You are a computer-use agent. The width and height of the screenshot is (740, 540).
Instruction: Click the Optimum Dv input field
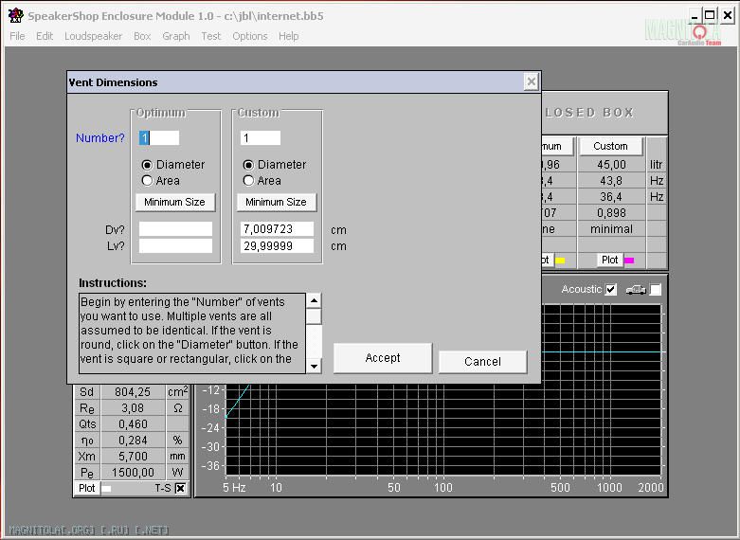click(175, 229)
